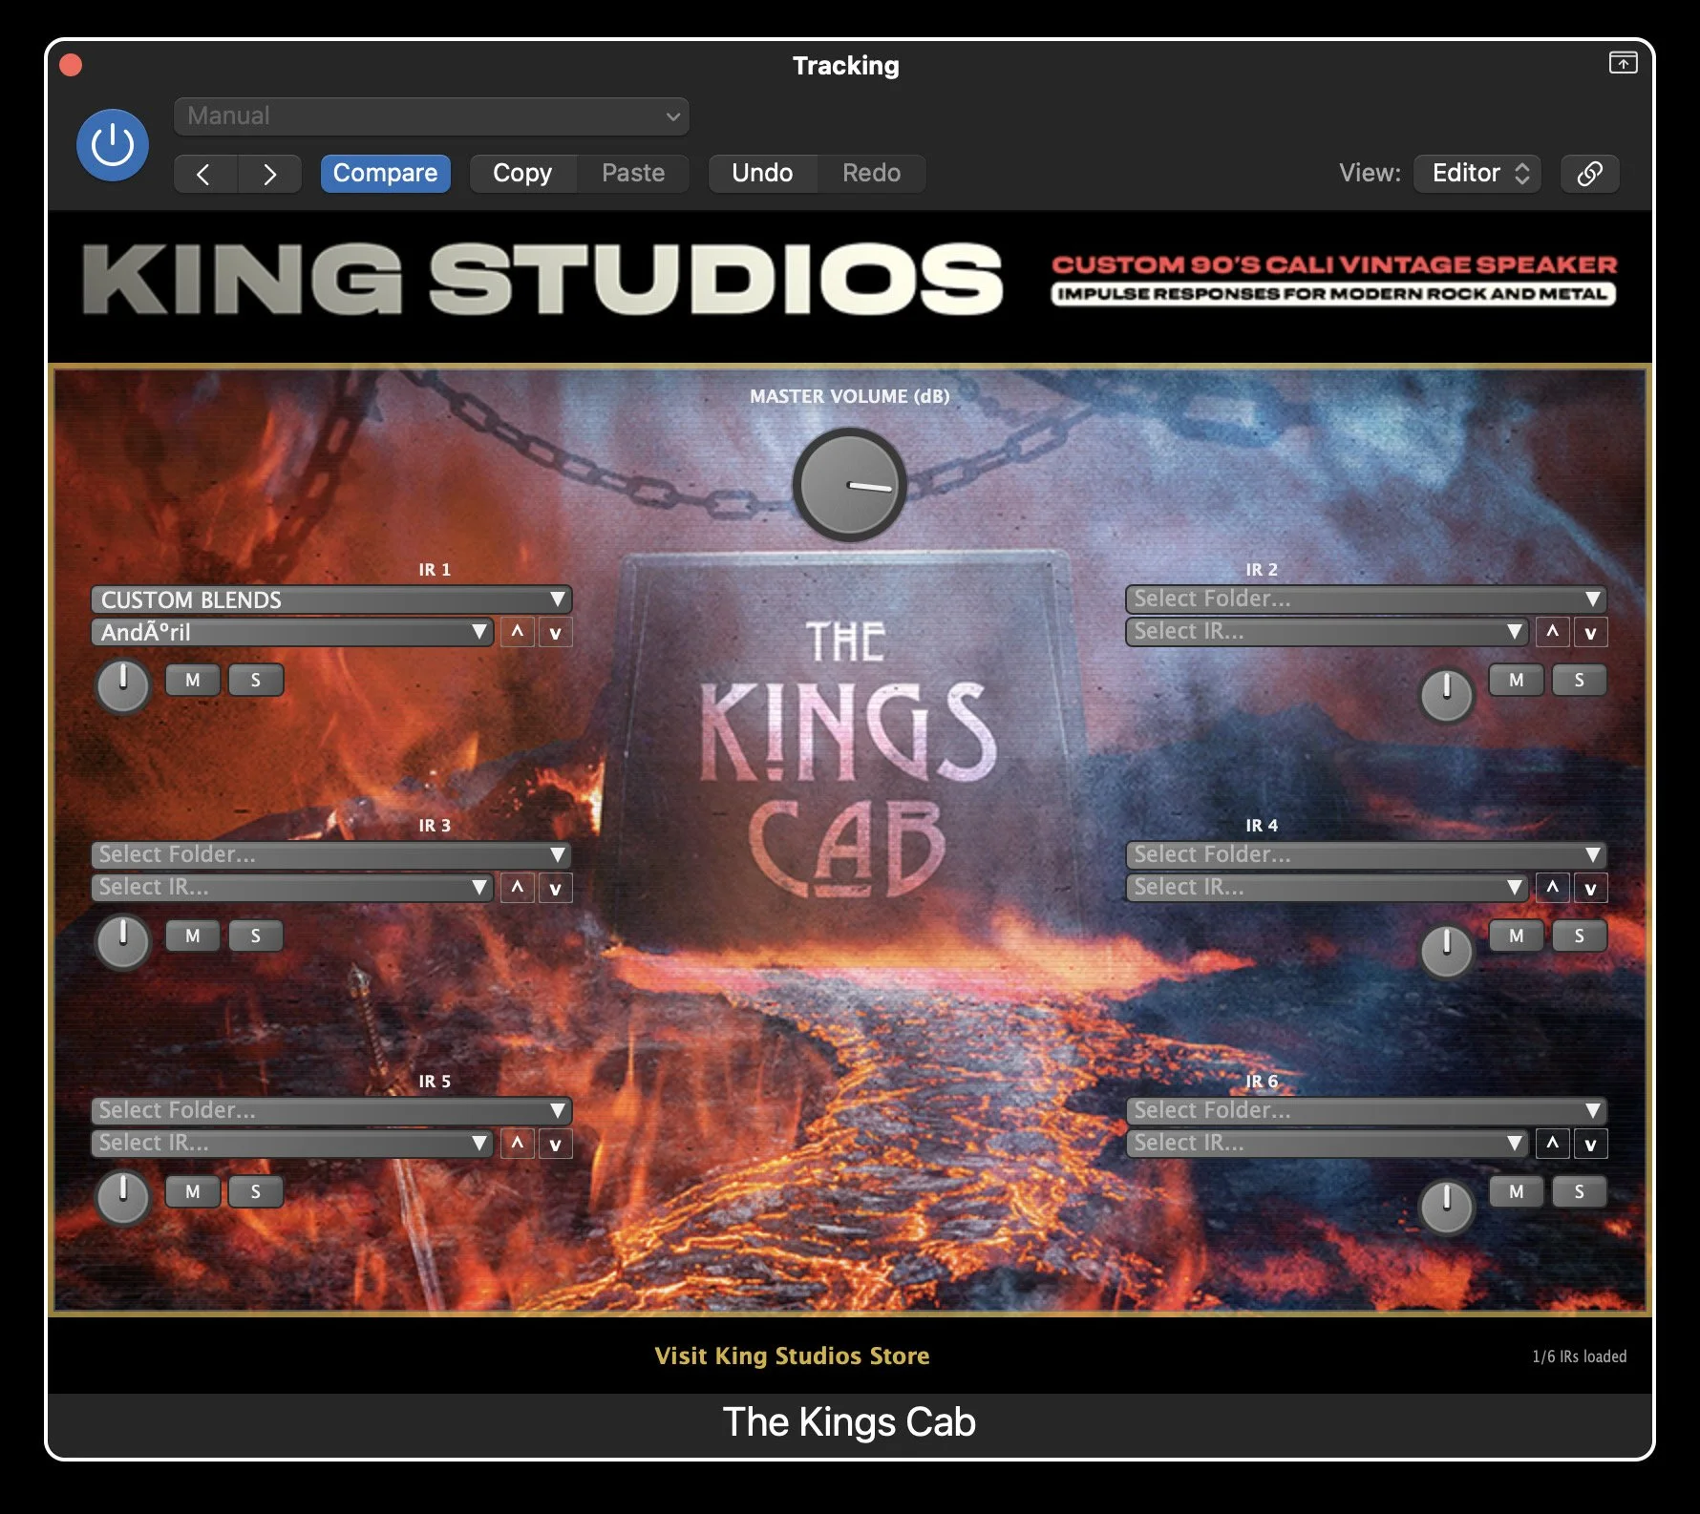1700x1514 pixels.
Task: Step to next IR in IR 5
Action: click(x=555, y=1144)
